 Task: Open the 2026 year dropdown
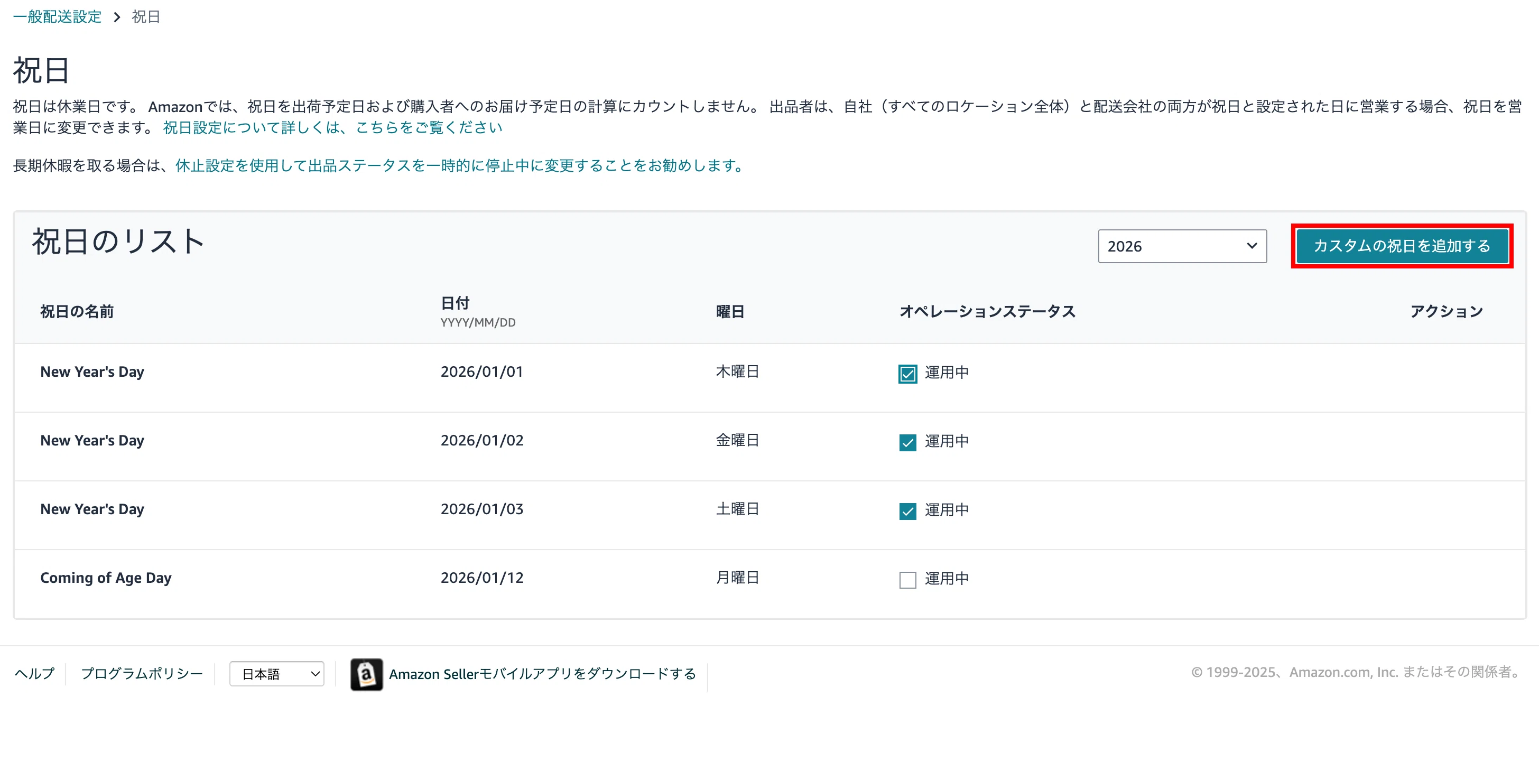[1182, 246]
